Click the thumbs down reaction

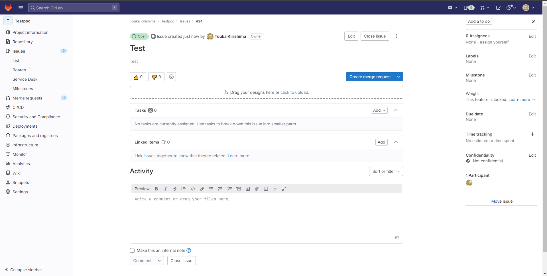pyautogui.click(x=156, y=77)
